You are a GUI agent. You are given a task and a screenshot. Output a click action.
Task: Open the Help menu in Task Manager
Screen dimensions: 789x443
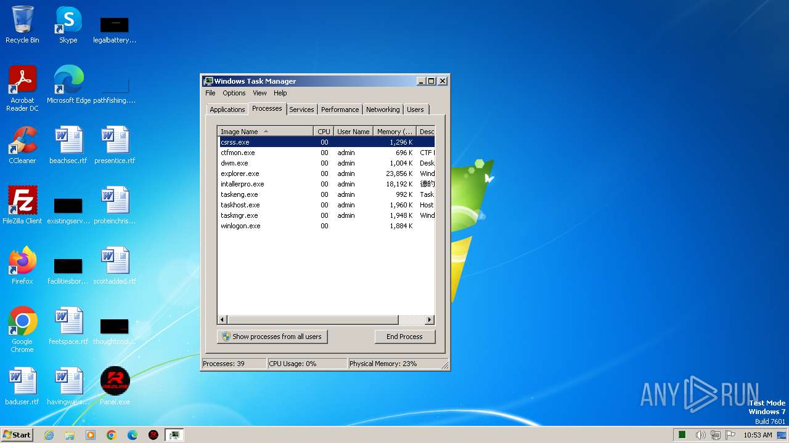(280, 93)
